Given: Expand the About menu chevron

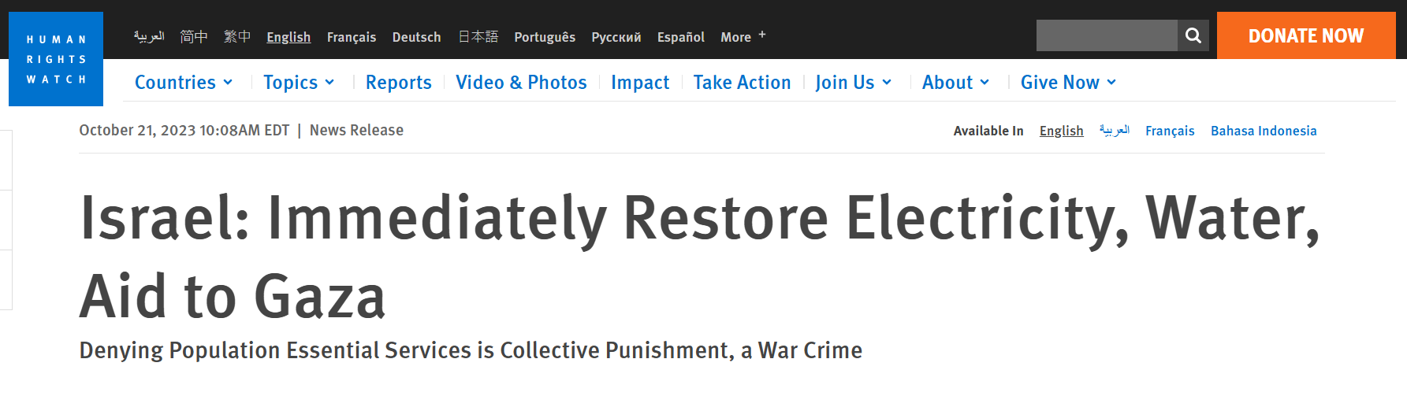Looking at the screenshot, I should coord(985,83).
